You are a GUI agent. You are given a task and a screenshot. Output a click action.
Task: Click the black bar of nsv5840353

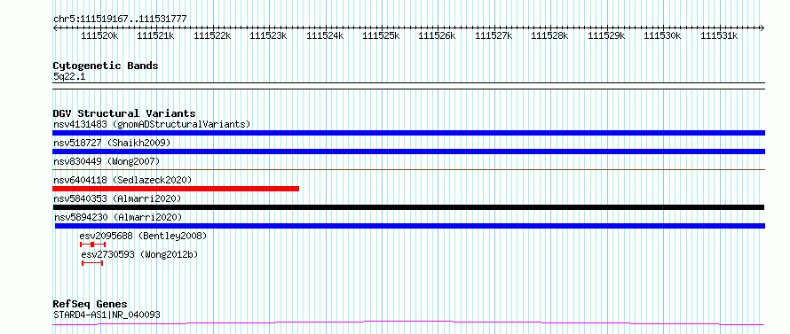408,207
